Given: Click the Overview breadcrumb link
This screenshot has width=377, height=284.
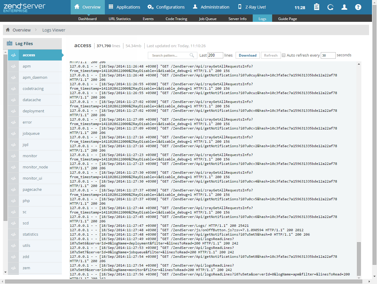Looking at the screenshot, I should coord(22,30).
